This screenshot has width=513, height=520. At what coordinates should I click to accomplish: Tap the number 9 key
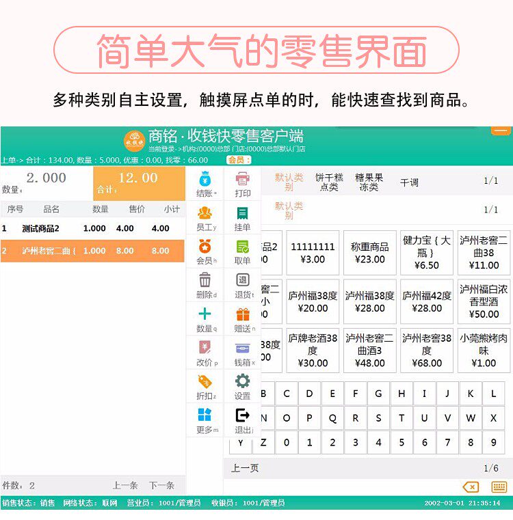493,442
